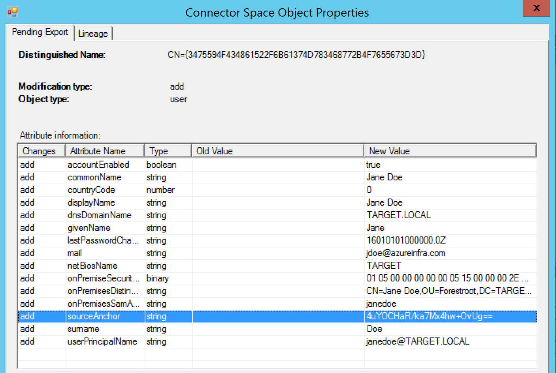The height and width of the screenshot is (373, 556).
Task: Select the displayName value Jane Doe
Action: 384,202
